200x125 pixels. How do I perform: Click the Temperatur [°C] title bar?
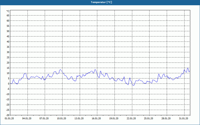[100, 2]
